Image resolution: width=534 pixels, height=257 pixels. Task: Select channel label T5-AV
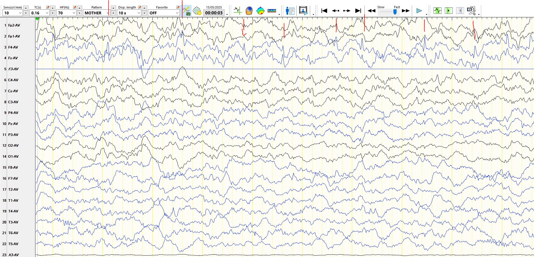(13, 244)
